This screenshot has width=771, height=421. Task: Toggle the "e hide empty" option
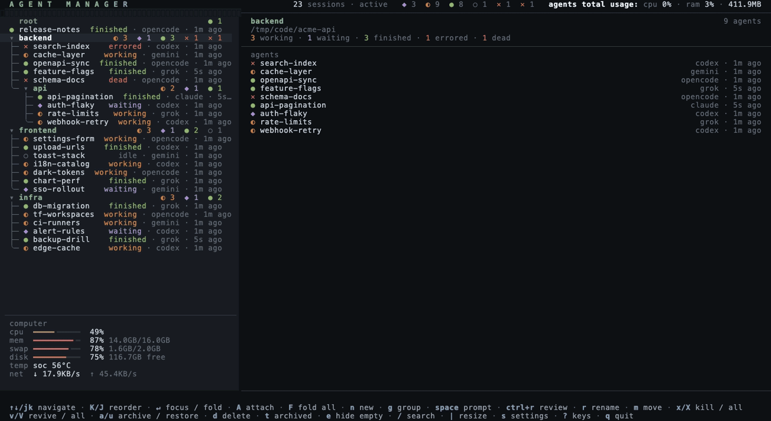355,416
